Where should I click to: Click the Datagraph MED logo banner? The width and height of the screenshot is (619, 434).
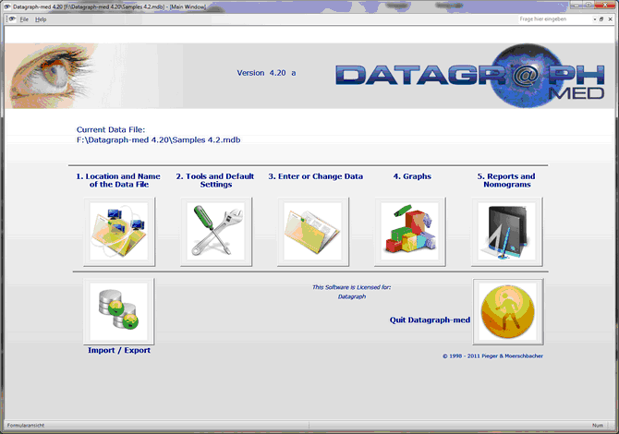click(469, 76)
